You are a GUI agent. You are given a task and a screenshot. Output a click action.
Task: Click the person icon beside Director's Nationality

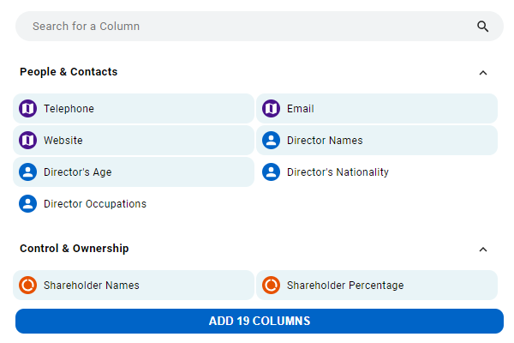pyautogui.click(x=271, y=172)
